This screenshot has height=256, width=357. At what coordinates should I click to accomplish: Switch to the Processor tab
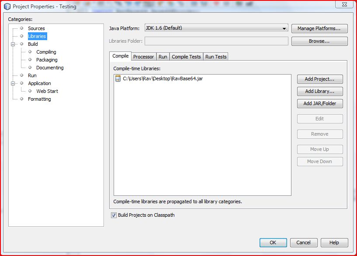(143, 57)
